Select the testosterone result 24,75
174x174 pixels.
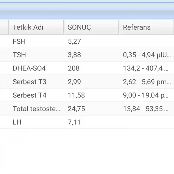[76, 109]
